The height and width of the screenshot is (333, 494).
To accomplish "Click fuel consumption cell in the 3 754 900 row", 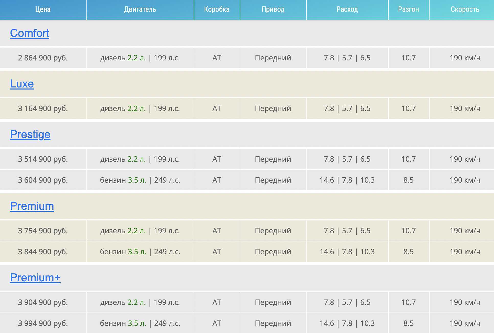I will pos(347,231).
